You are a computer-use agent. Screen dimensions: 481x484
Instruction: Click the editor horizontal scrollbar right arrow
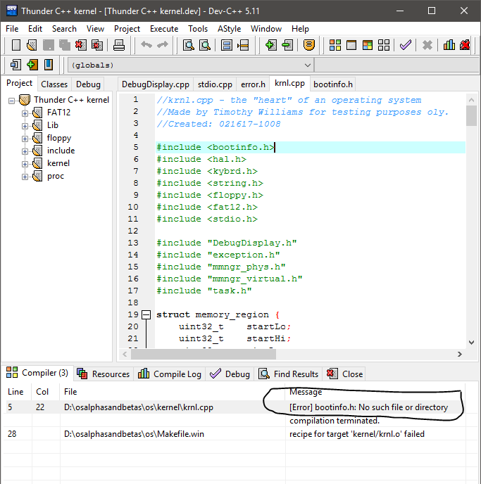tap(460, 355)
